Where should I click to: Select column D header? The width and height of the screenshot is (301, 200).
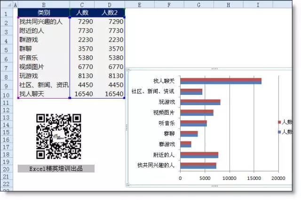point(110,5)
